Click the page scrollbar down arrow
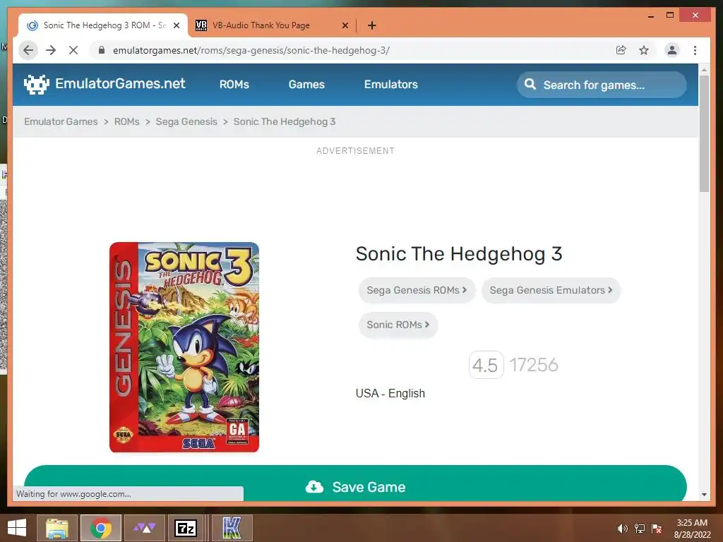This screenshot has height=542, width=723. [704, 495]
